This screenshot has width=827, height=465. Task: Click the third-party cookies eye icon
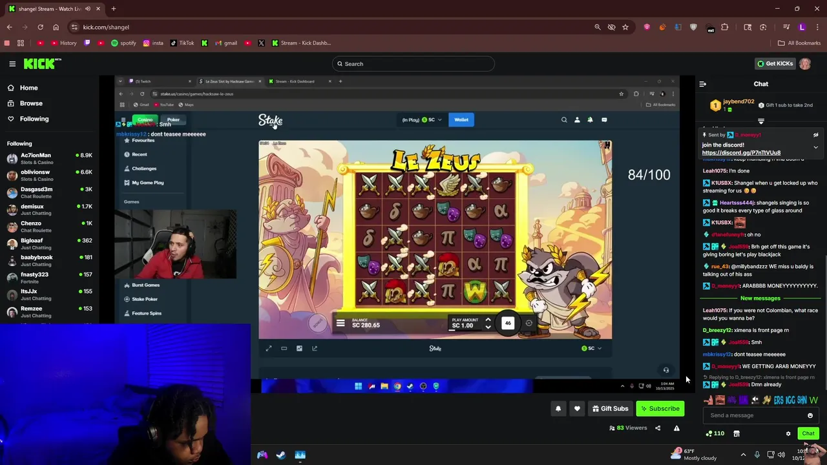coord(611,27)
